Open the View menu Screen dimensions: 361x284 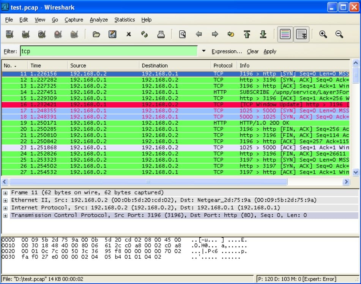(x=40, y=20)
